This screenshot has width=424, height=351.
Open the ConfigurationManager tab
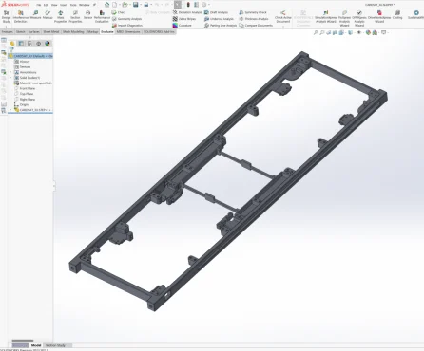(29, 44)
